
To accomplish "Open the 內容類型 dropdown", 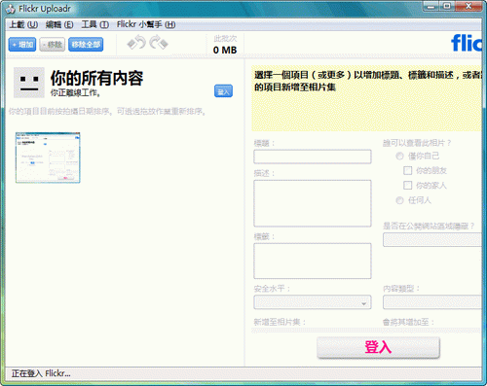I will coord(432,302).
